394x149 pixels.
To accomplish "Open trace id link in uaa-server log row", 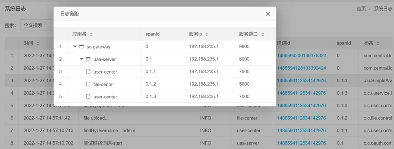I will (301, 143).
